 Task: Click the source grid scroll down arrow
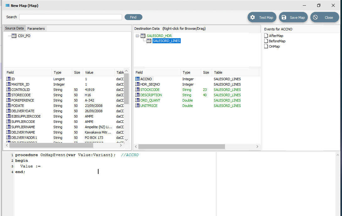(126, 140)
